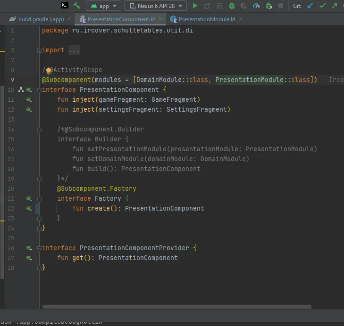344x326 pixels.
Task: Open the app run configuration dropdown
Action: point(104,6)
